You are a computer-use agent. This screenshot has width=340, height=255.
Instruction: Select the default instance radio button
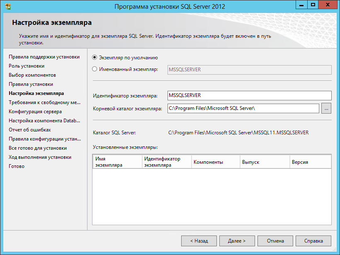pos(95,58)
